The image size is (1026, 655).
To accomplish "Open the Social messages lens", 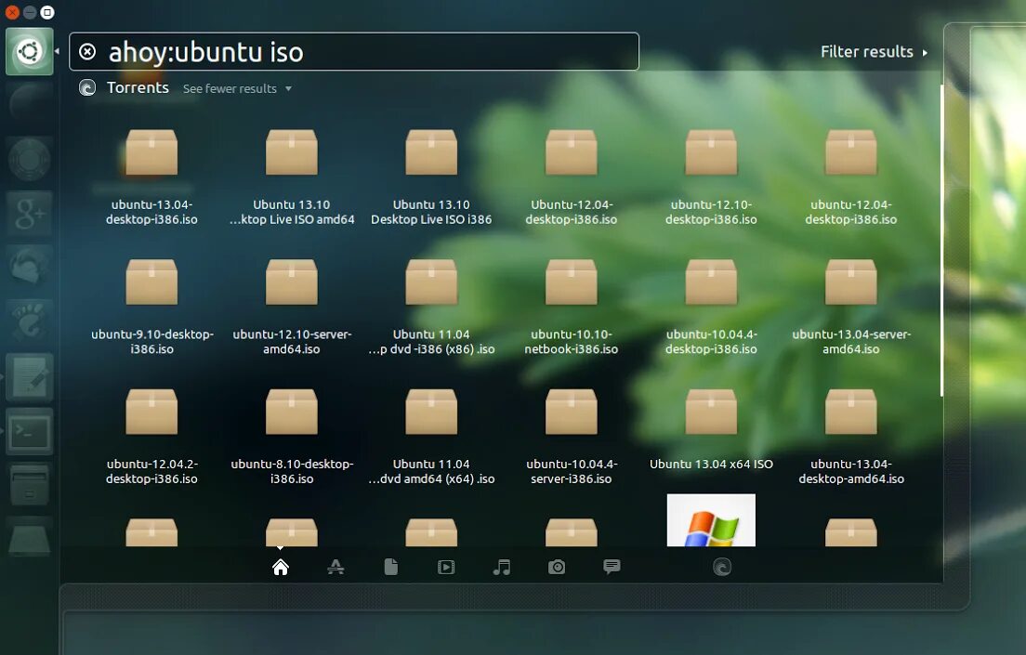I will coord(612,567).
